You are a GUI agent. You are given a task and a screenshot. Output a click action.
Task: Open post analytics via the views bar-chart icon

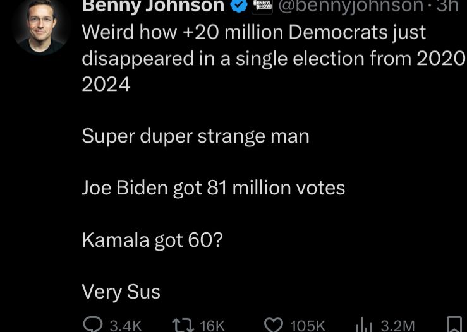(x=364, y=325)
